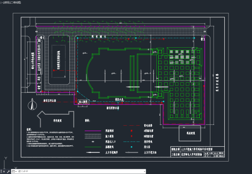Expand command history arrow at command line end
Screen dimensions: 252x174
pyautogui.click(x=144, y=172)
